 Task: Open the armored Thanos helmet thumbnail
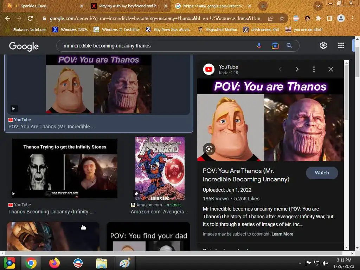53,236
